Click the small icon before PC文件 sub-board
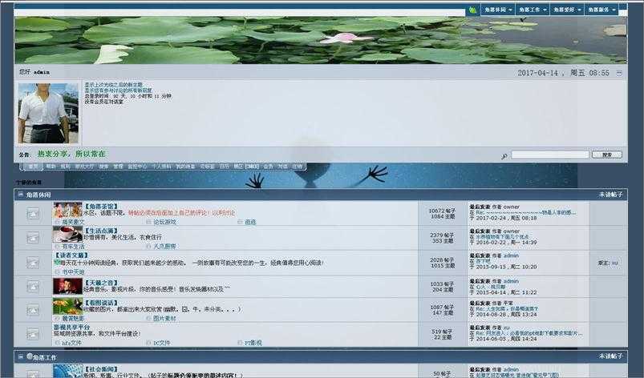The height and width of the screenshot is (378, 644). 148,343
